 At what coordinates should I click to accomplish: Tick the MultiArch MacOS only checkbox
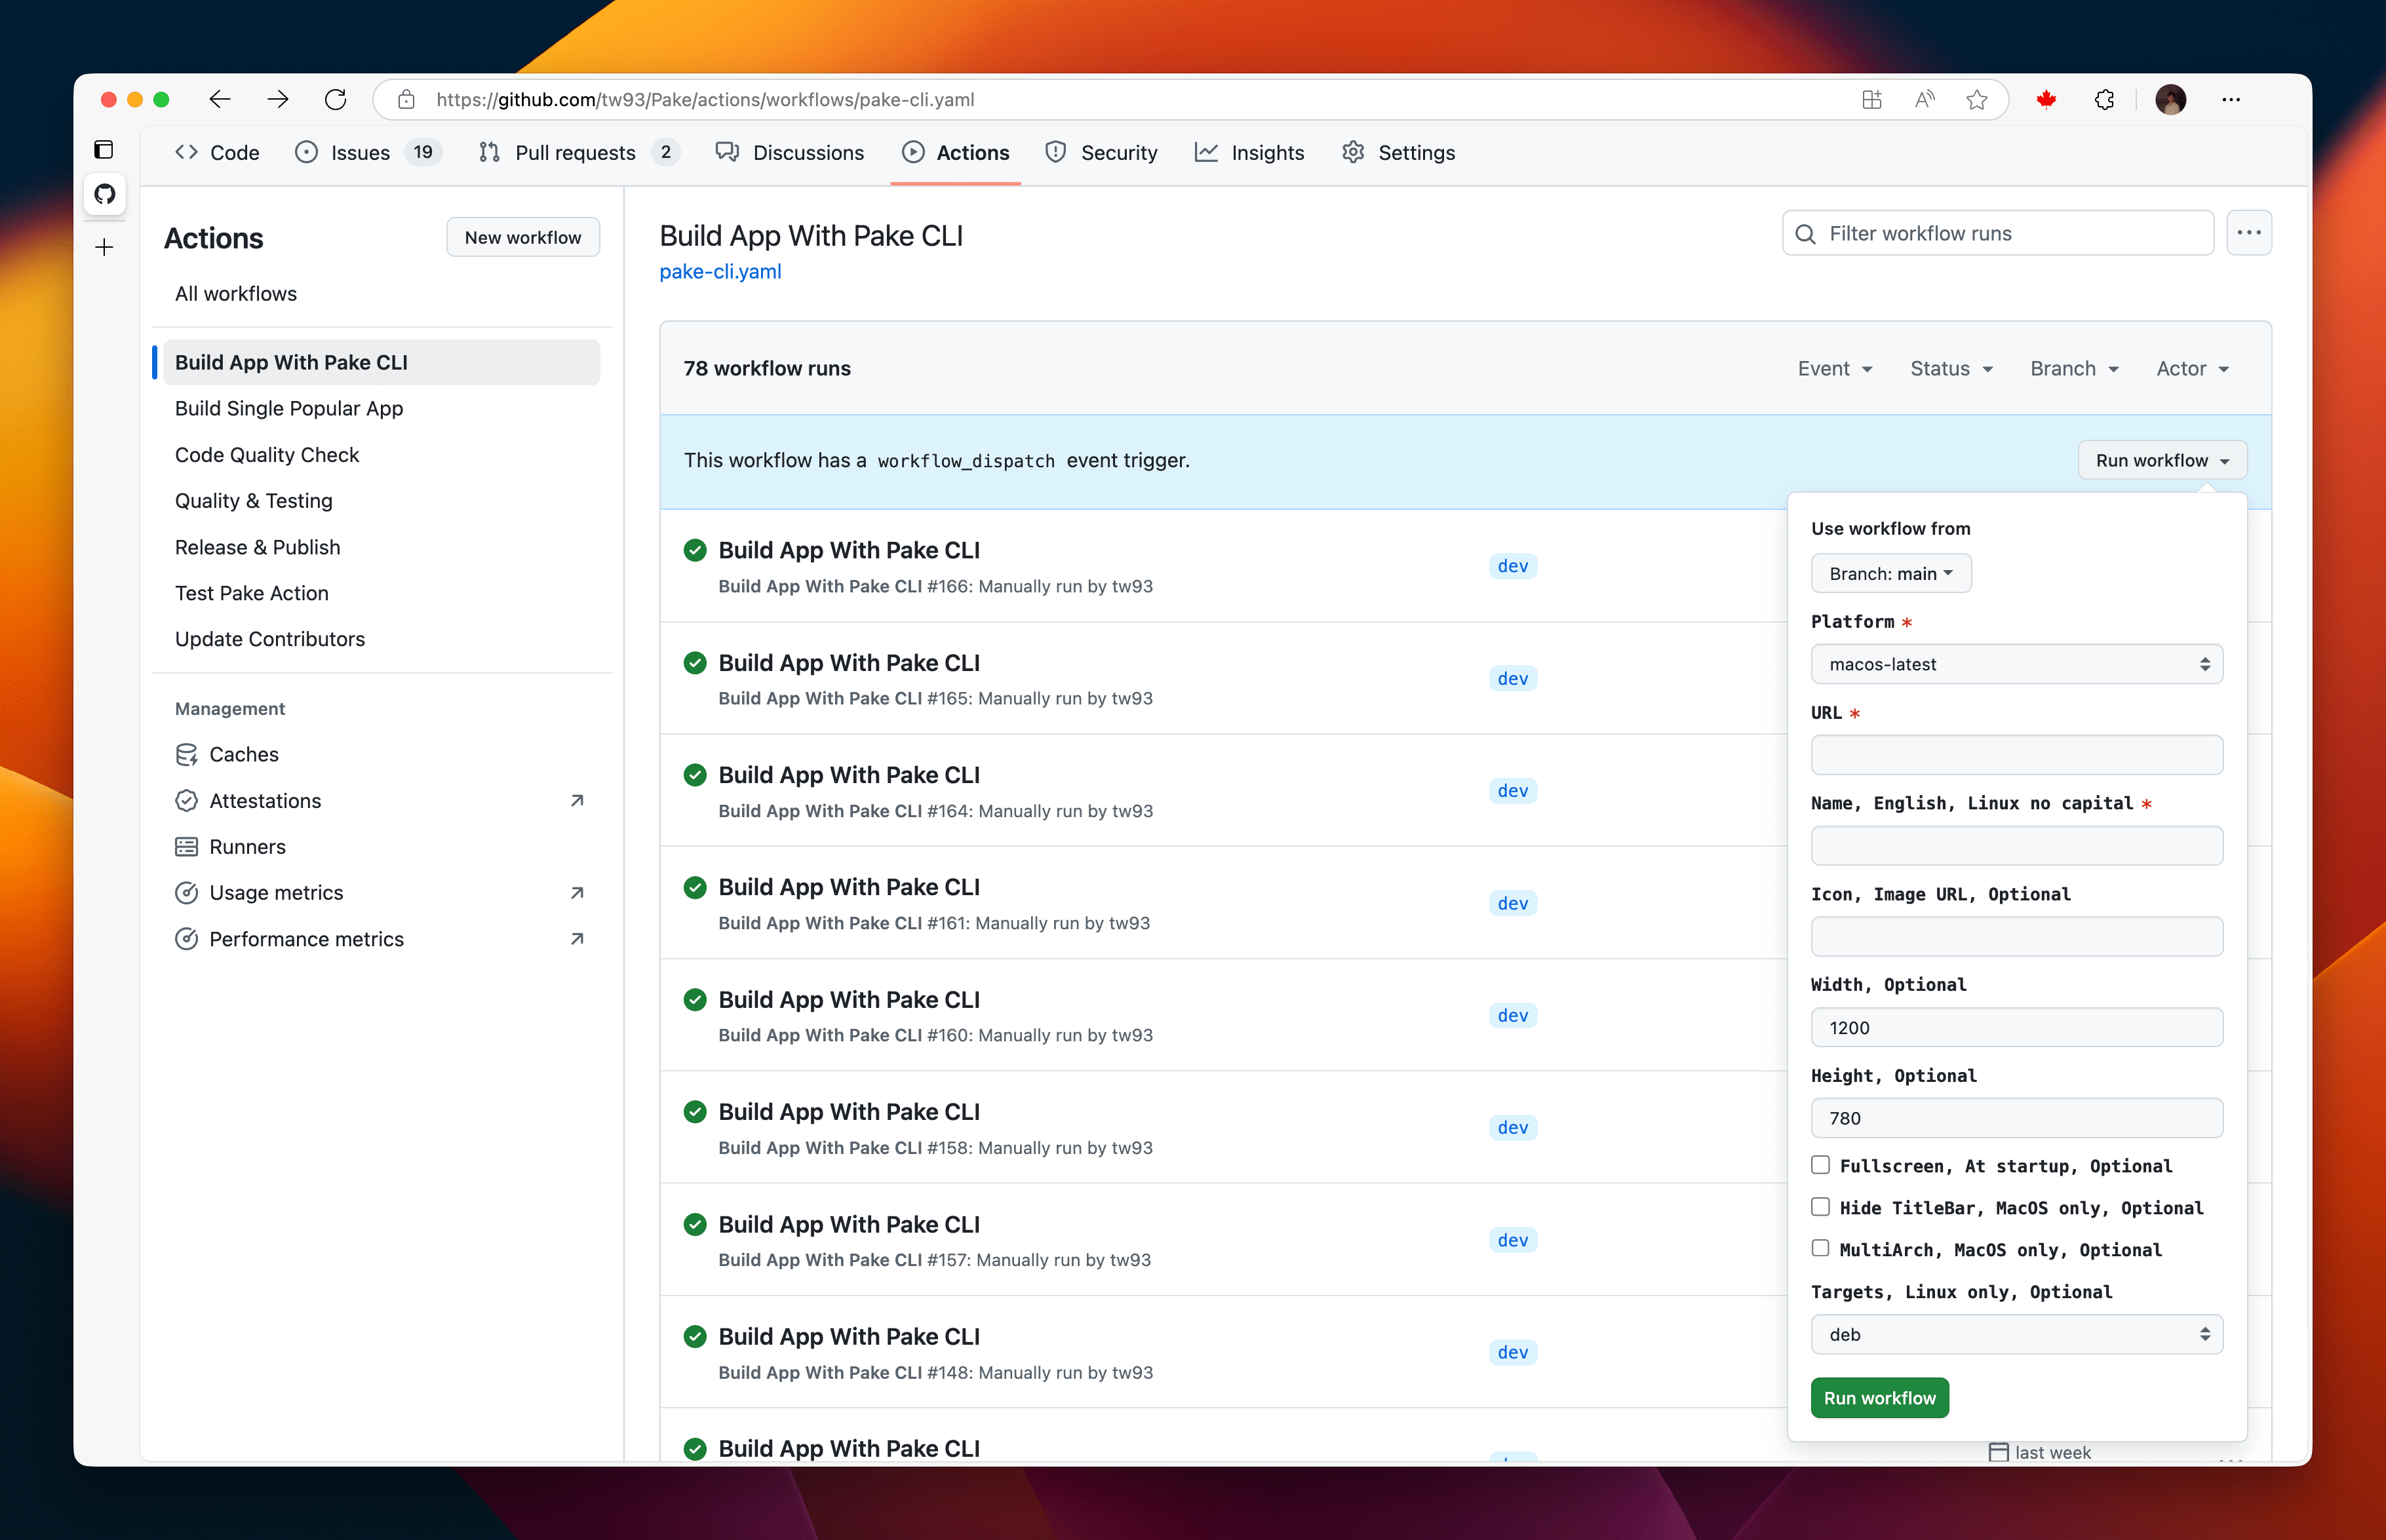click(1820, 1249)
